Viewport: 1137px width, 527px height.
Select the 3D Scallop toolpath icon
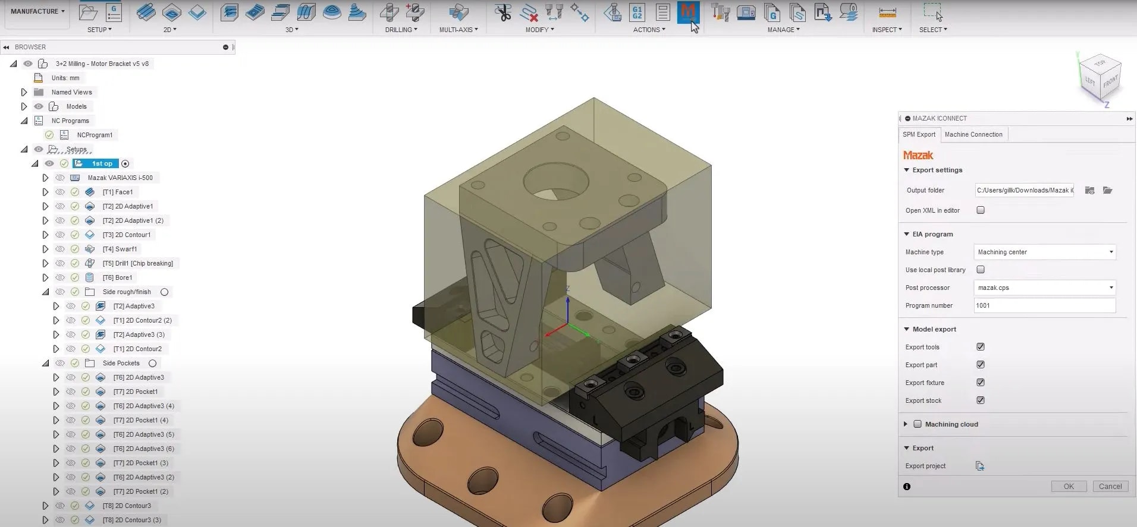[x=331, y=12]
